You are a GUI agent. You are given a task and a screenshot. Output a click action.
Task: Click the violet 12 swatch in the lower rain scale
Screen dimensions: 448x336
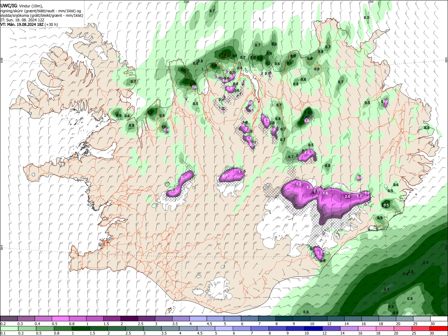331,328
